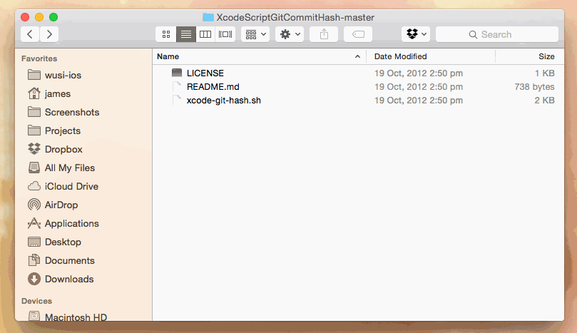Open the gear Action menu

pyautogui.click(x=290, y=34)
